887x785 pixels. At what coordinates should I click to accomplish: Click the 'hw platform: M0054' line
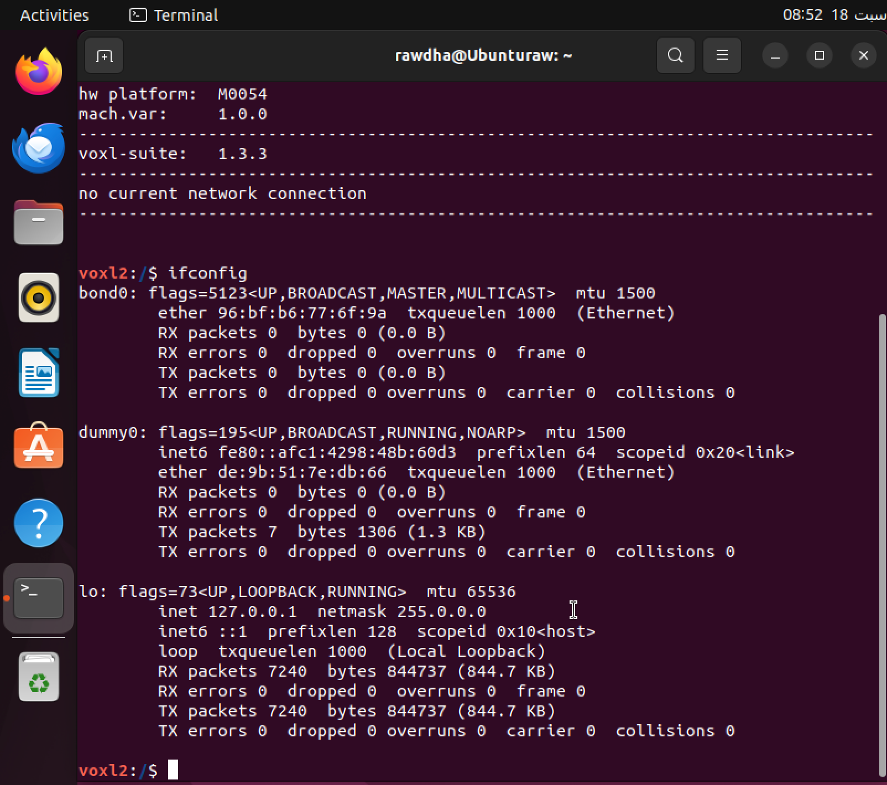point(173,94)
